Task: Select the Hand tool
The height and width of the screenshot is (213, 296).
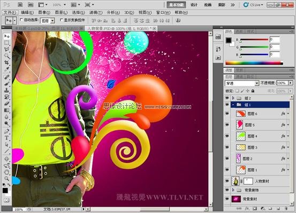Action: (7, 172)
